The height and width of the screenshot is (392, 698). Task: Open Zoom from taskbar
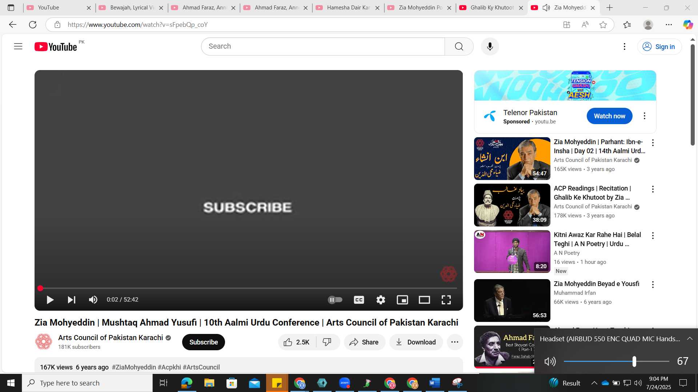coord(345,383)
